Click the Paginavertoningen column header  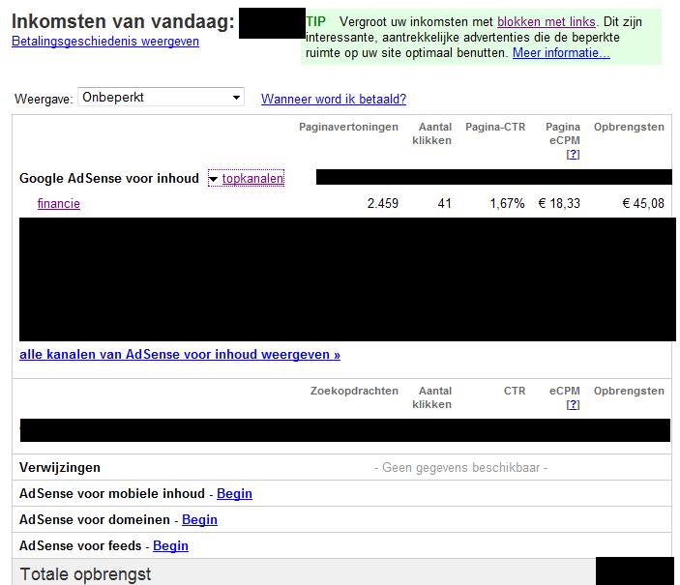tap(348, 127)
